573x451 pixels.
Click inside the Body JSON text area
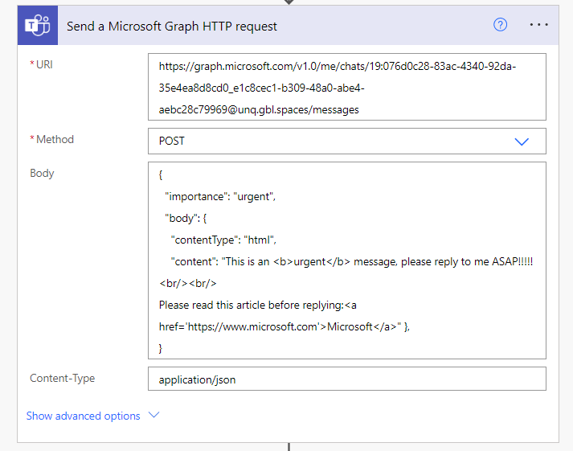coord(347,260)
